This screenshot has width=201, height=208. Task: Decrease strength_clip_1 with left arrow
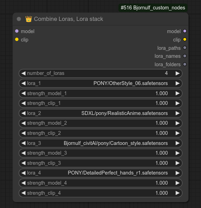[23, 103]
